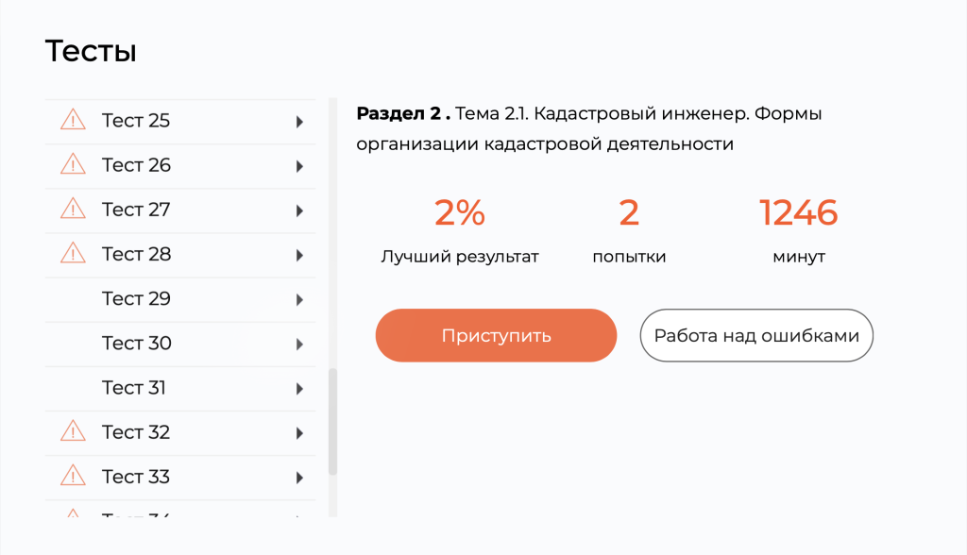967x555 pixels.
Task: Expand Тест 29 with its chevron arrow
Action: [x=300, y=299]
